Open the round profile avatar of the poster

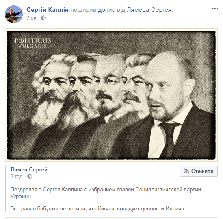(14, 14)
